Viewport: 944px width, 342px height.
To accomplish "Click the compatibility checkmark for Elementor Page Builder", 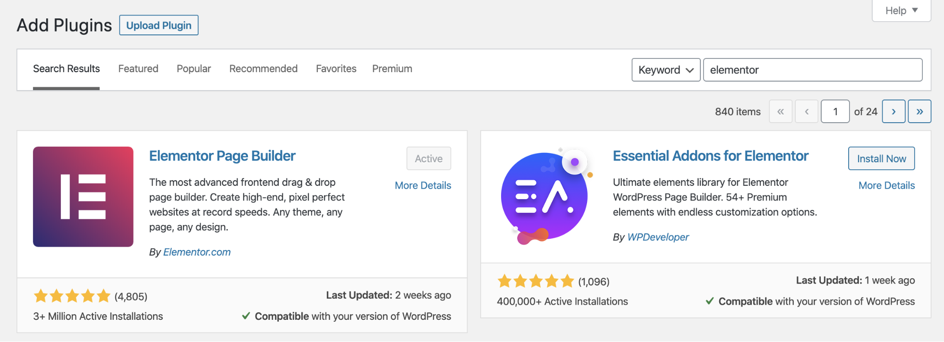I will pyautogui.click(x=246, y=316).
